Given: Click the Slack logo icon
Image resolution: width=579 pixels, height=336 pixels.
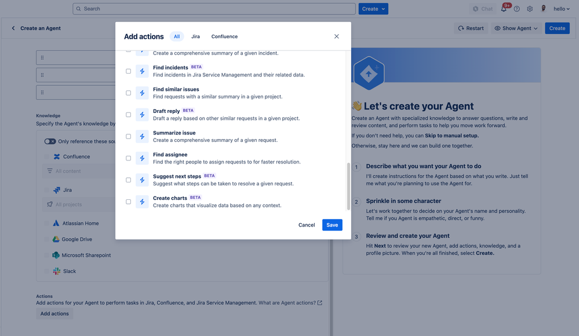Looking at the screenshot, I should tap(56, 271).
